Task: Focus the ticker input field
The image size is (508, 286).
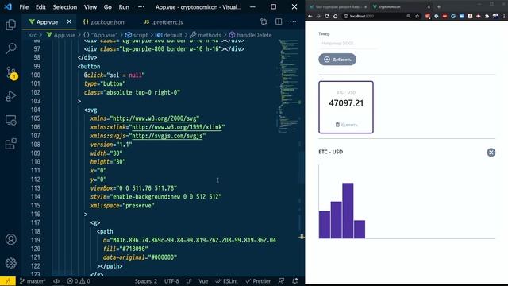Action: (x=348, y=44)
